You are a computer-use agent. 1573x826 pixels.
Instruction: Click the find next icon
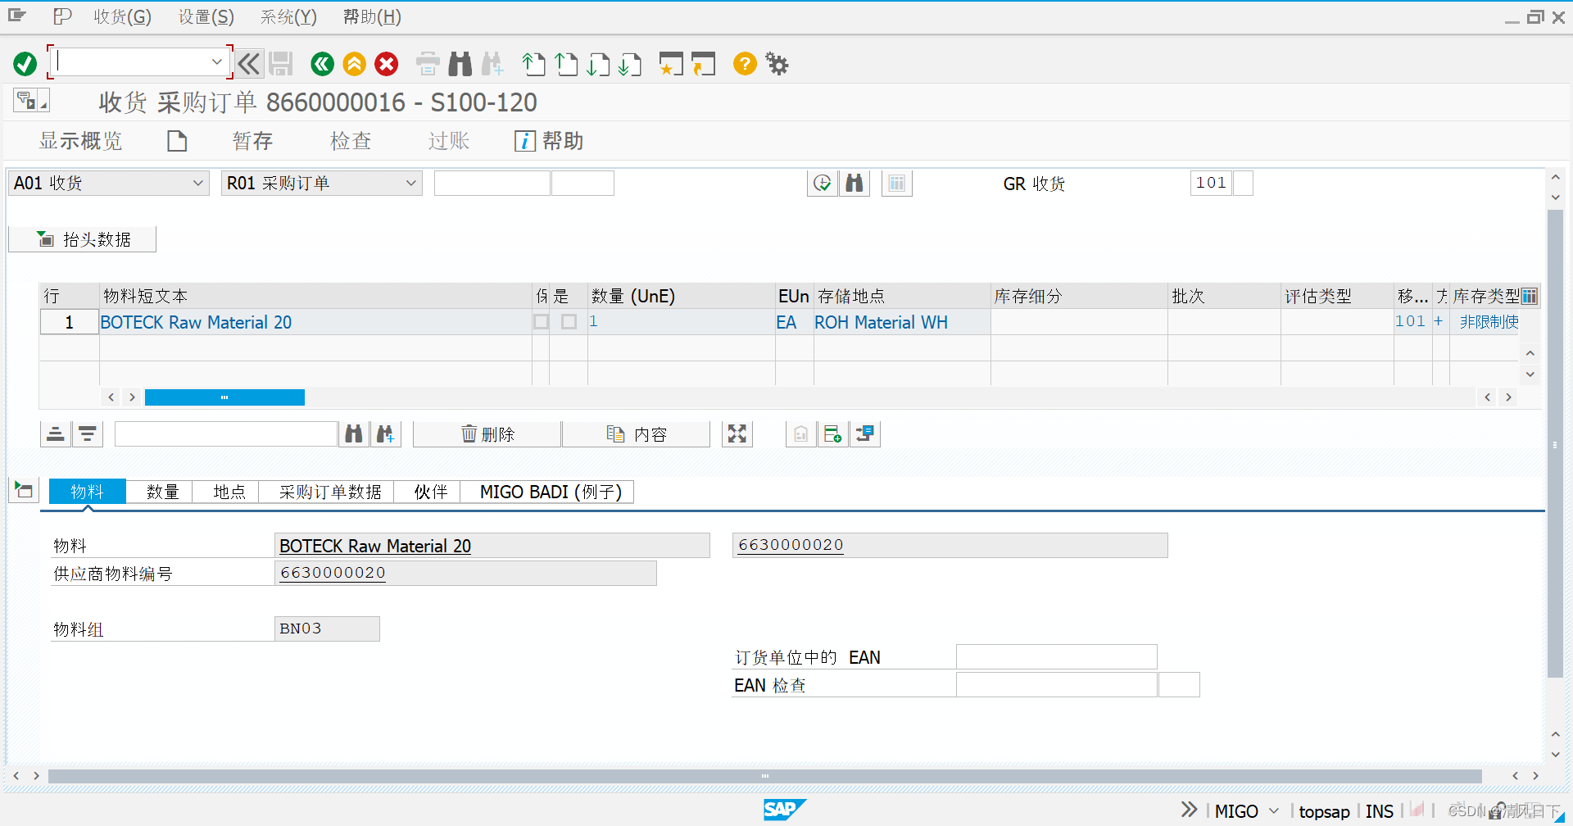pyautogui.click(x=492, y=64)
